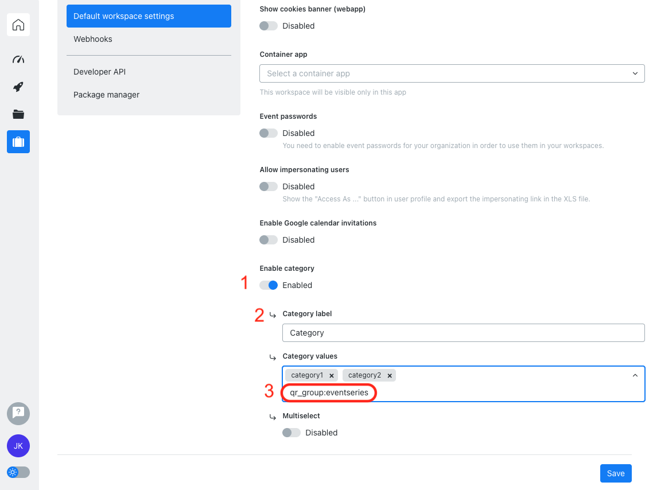This screenshot has height=490, width=649.
Task: Go to home via house icon
Action: pyautogui.click(x=18, y=25)
